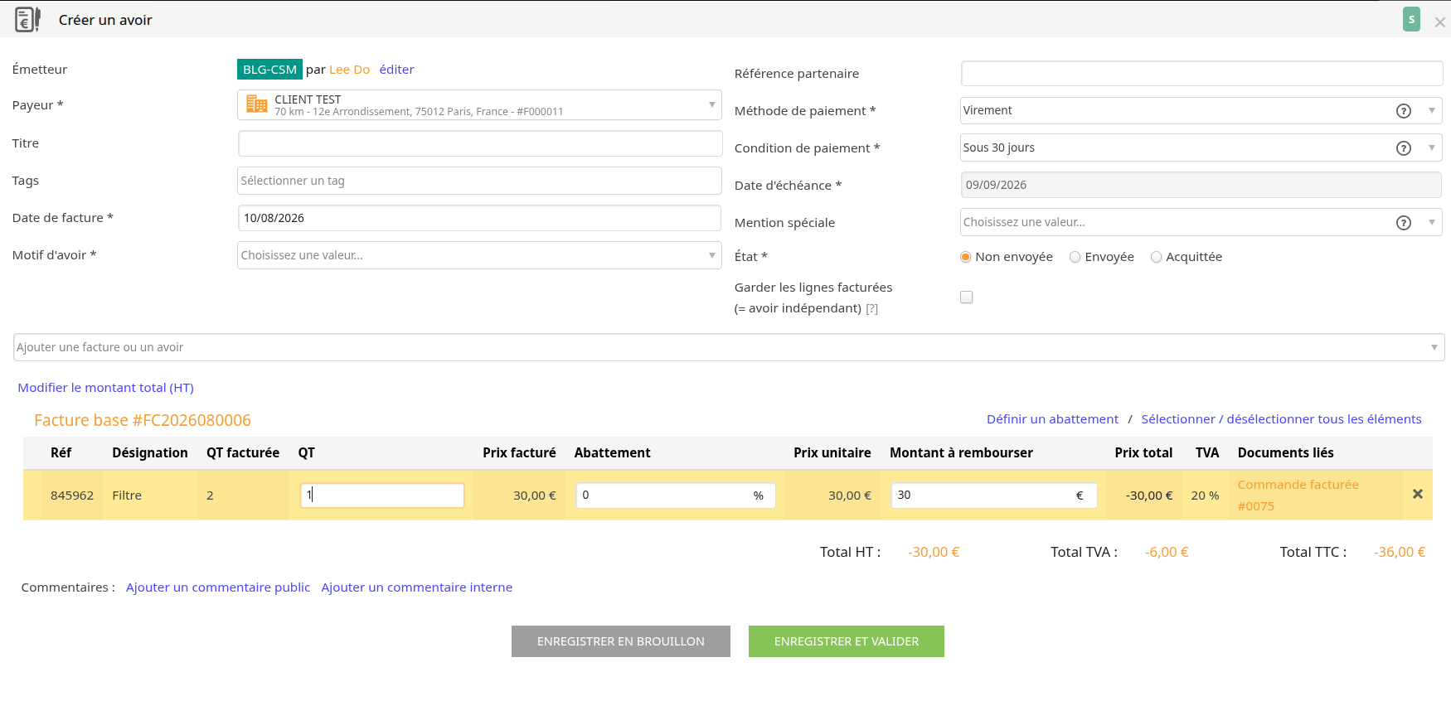
Task: Click Modifier le montant total (HT)
Action: point(105,388)
